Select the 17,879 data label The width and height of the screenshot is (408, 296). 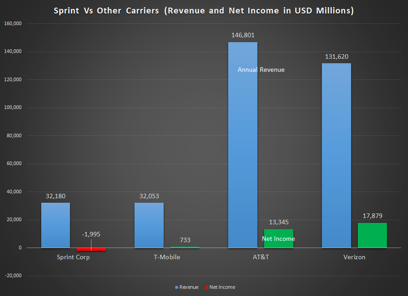point(372,216)
